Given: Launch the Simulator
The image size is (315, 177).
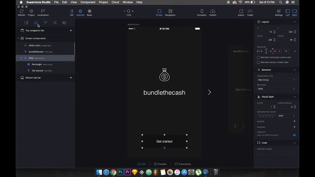Looking at the screenshot, I should pyautogui.click(x=202, y=12).
